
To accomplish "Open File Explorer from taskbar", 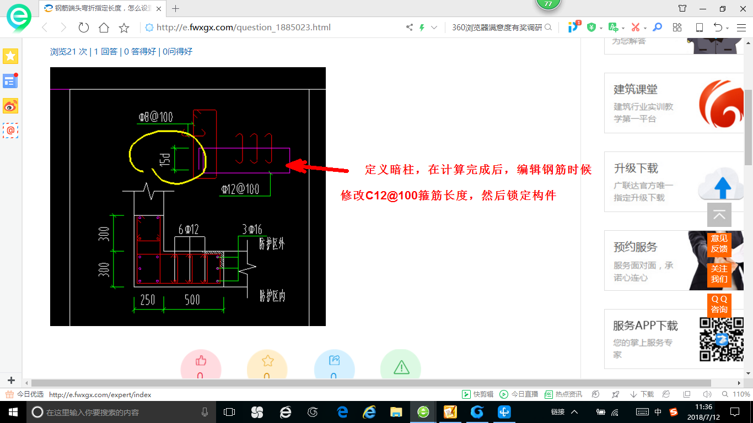I will pyautogui.click(x=396, y=412).
